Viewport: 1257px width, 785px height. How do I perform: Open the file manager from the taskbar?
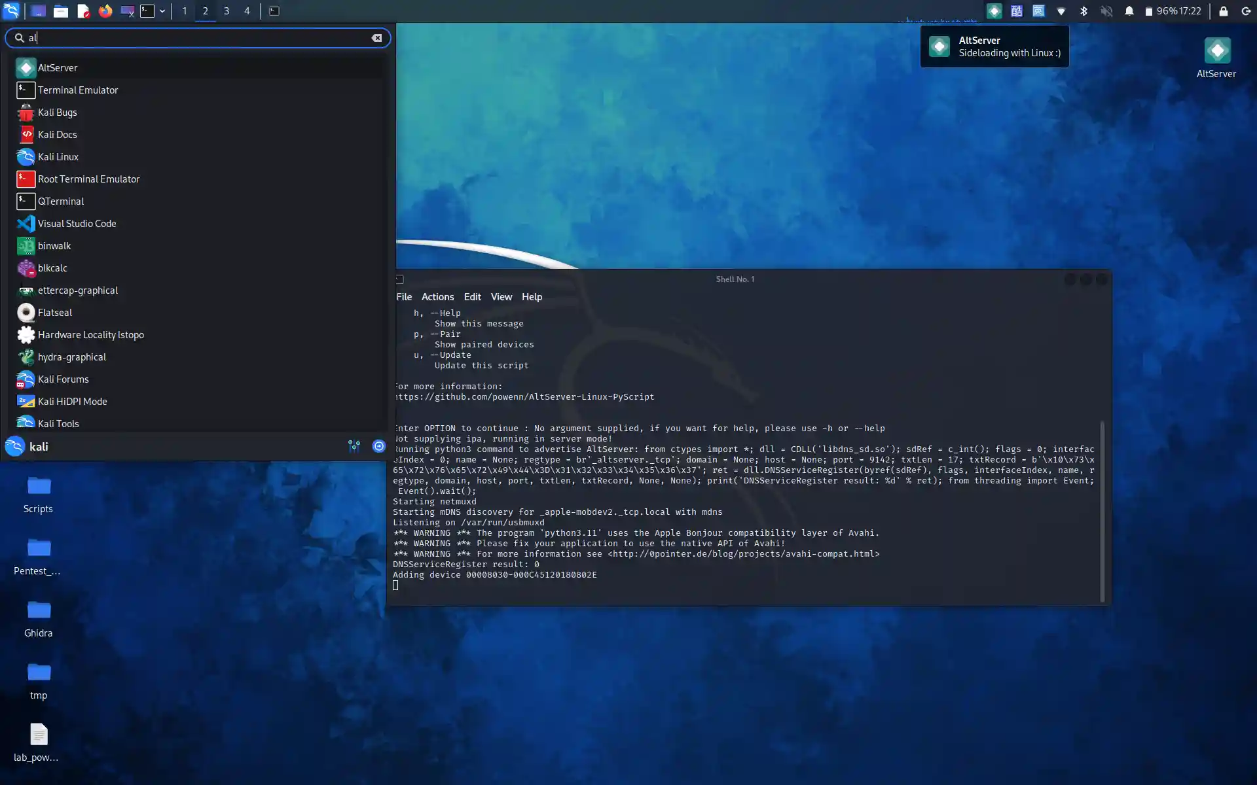pyautogui.click(x=61, y=11)
